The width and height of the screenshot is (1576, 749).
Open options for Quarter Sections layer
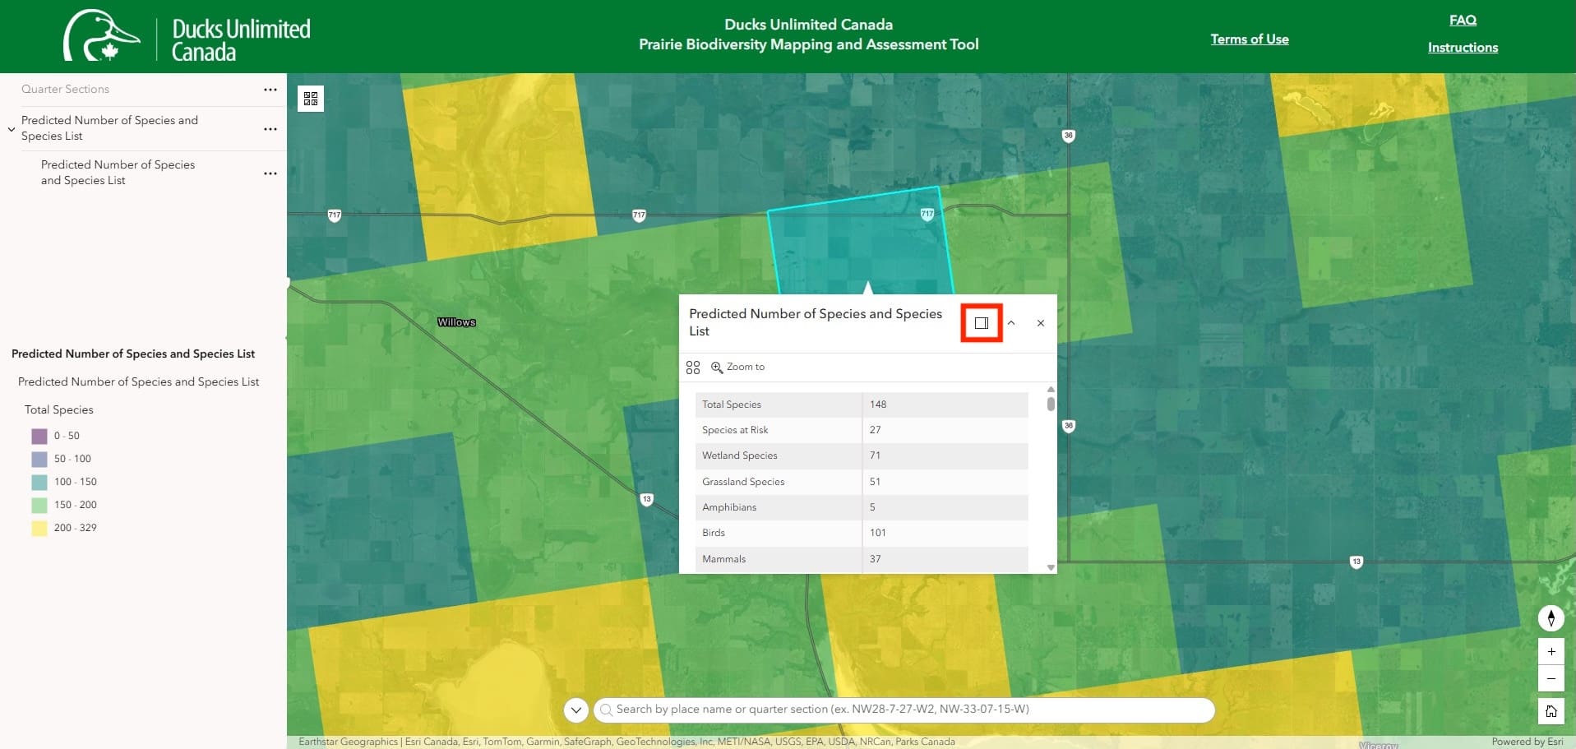click(270, 89)
